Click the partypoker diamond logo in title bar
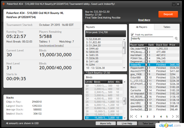 pos(4,4)
